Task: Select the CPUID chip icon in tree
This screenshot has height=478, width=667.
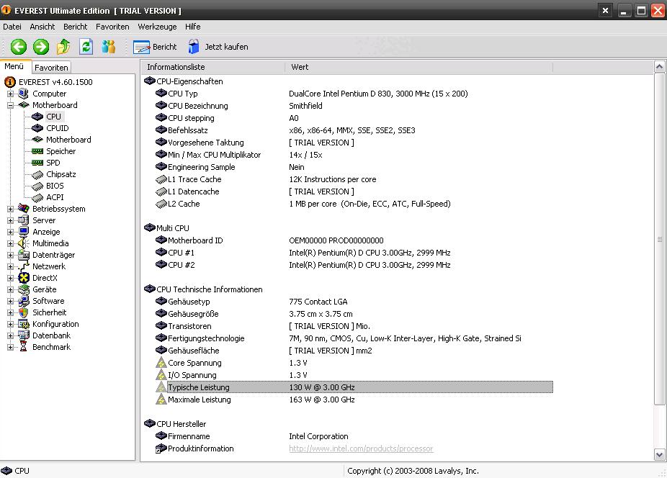Action: [x=37, y=128]
